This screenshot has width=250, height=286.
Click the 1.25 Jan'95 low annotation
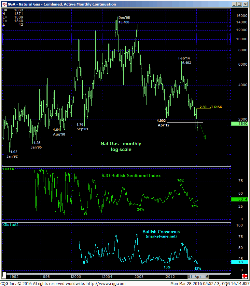click(36, 145)
